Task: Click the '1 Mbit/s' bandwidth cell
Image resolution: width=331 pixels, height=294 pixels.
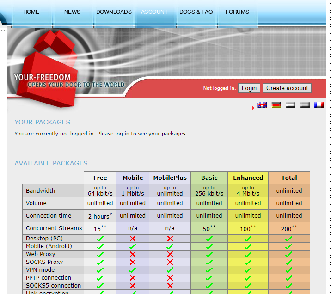Action: pos(133,190)
